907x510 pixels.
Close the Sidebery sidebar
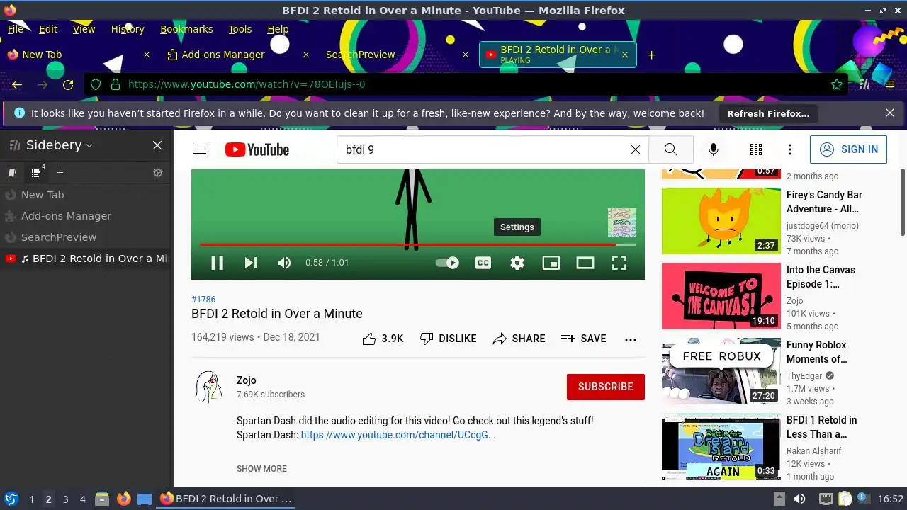[x=157, y=145]
